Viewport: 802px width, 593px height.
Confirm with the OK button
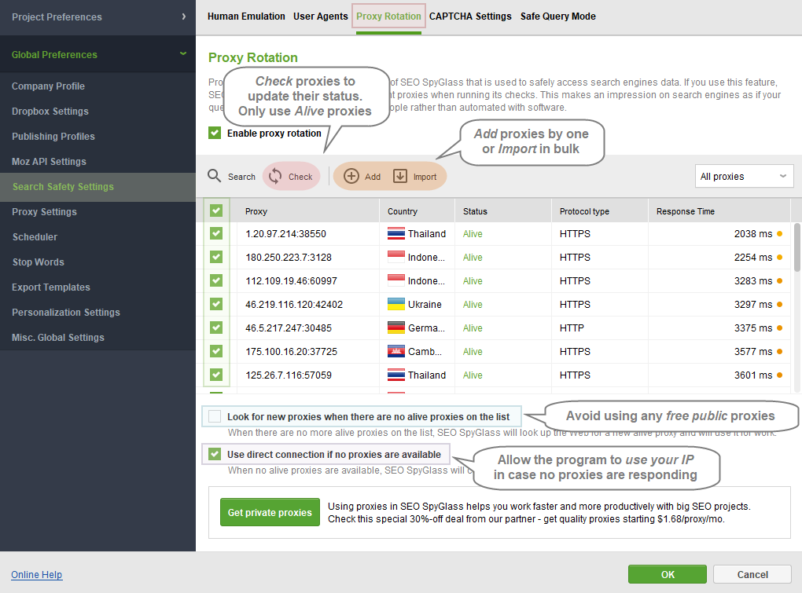point(668,574)
